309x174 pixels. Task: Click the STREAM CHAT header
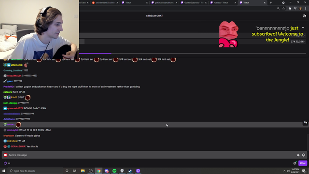[154, 16]
